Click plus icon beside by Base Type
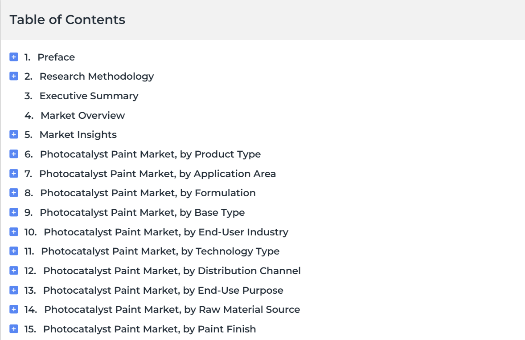This screenshot has width=525, height=340. tap(14, 212)
